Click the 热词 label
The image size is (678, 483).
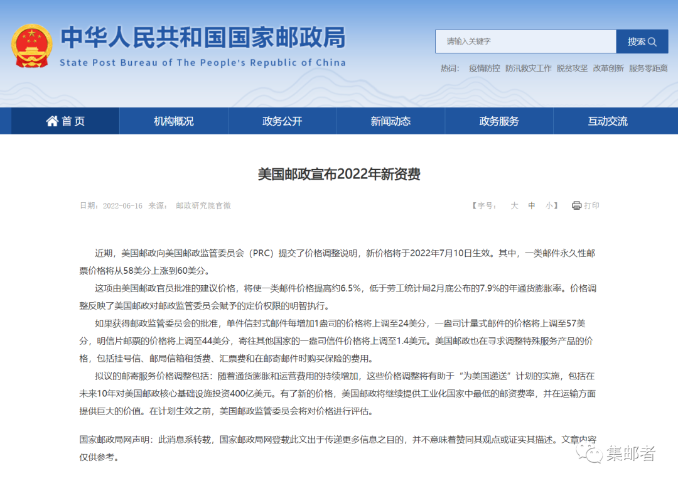click(x=449, y=68)
